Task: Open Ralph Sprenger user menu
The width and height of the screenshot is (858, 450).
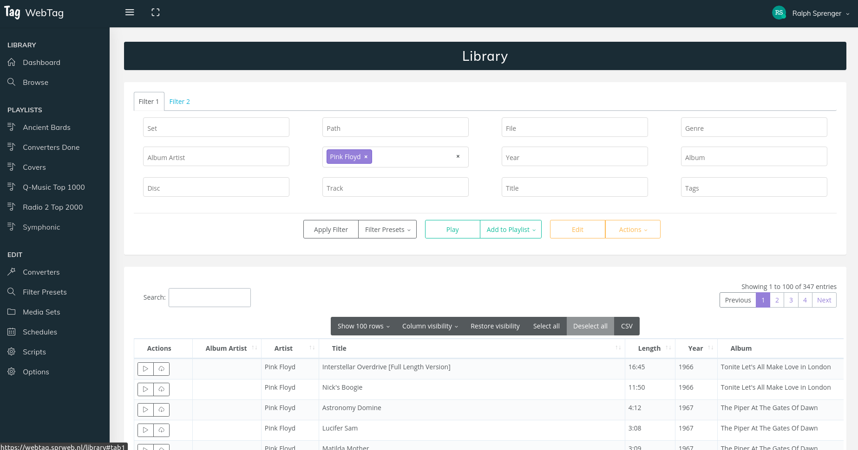Action: pos(820,13)
